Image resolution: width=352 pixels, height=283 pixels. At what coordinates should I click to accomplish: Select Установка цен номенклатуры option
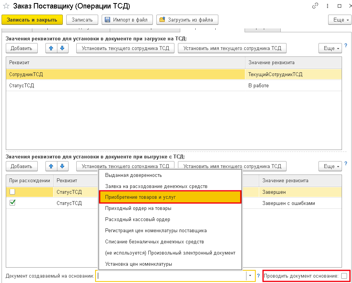170,264
